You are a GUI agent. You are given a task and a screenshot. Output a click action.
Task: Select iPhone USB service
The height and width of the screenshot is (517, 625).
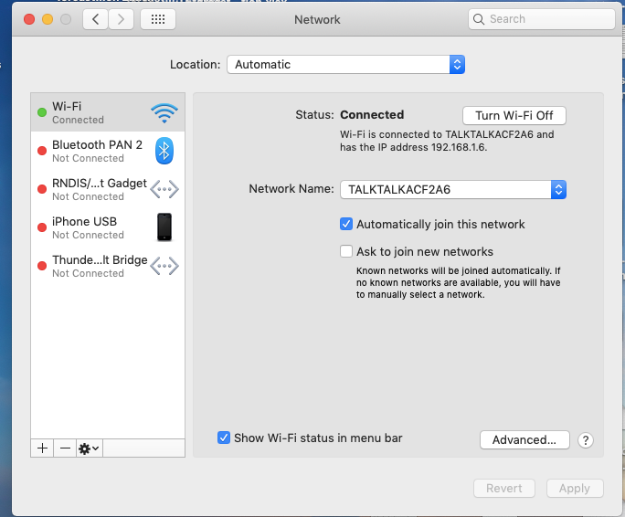click(x=108, y=227)
